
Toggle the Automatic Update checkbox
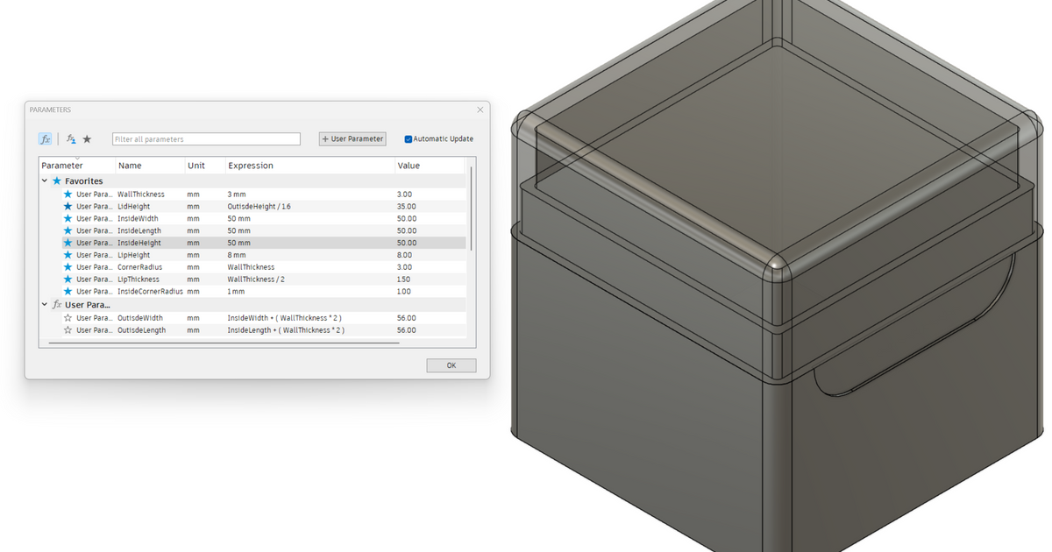click(407, 138)
